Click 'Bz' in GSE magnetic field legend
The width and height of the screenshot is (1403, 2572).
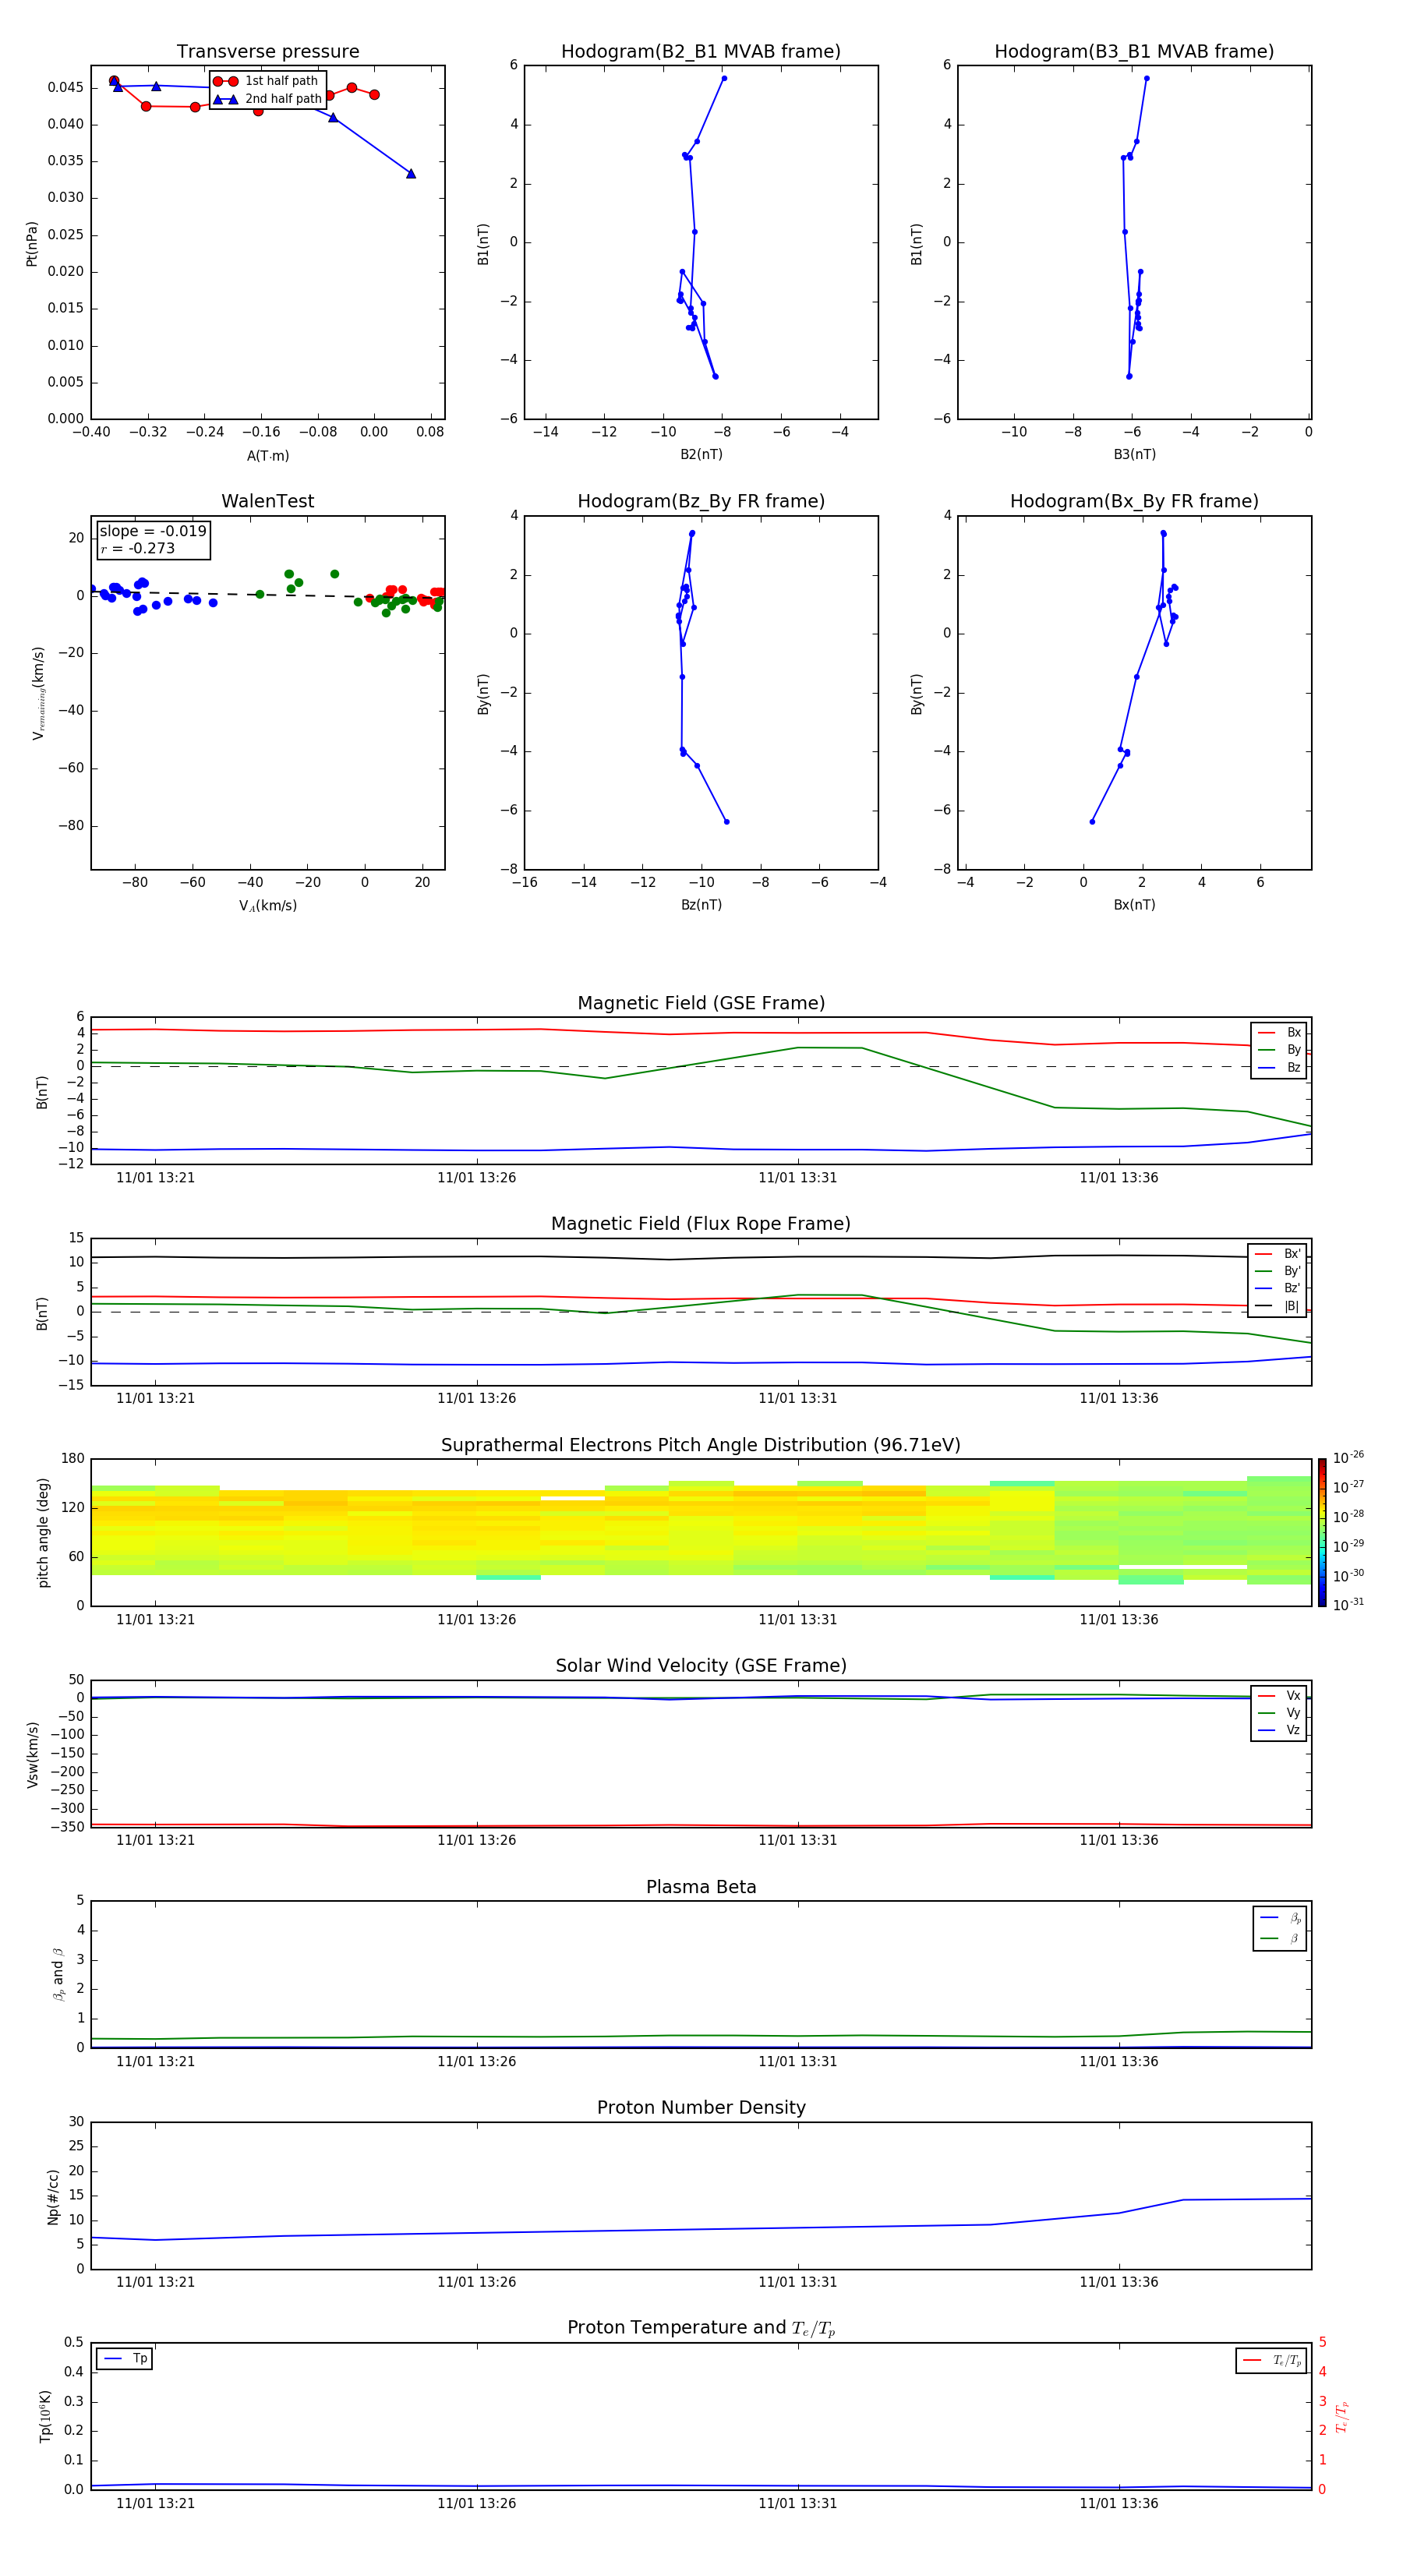tap(1279, 1067)
